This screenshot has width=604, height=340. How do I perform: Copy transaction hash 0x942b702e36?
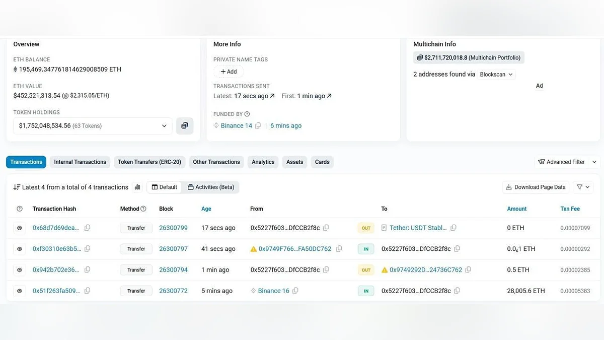88,270
